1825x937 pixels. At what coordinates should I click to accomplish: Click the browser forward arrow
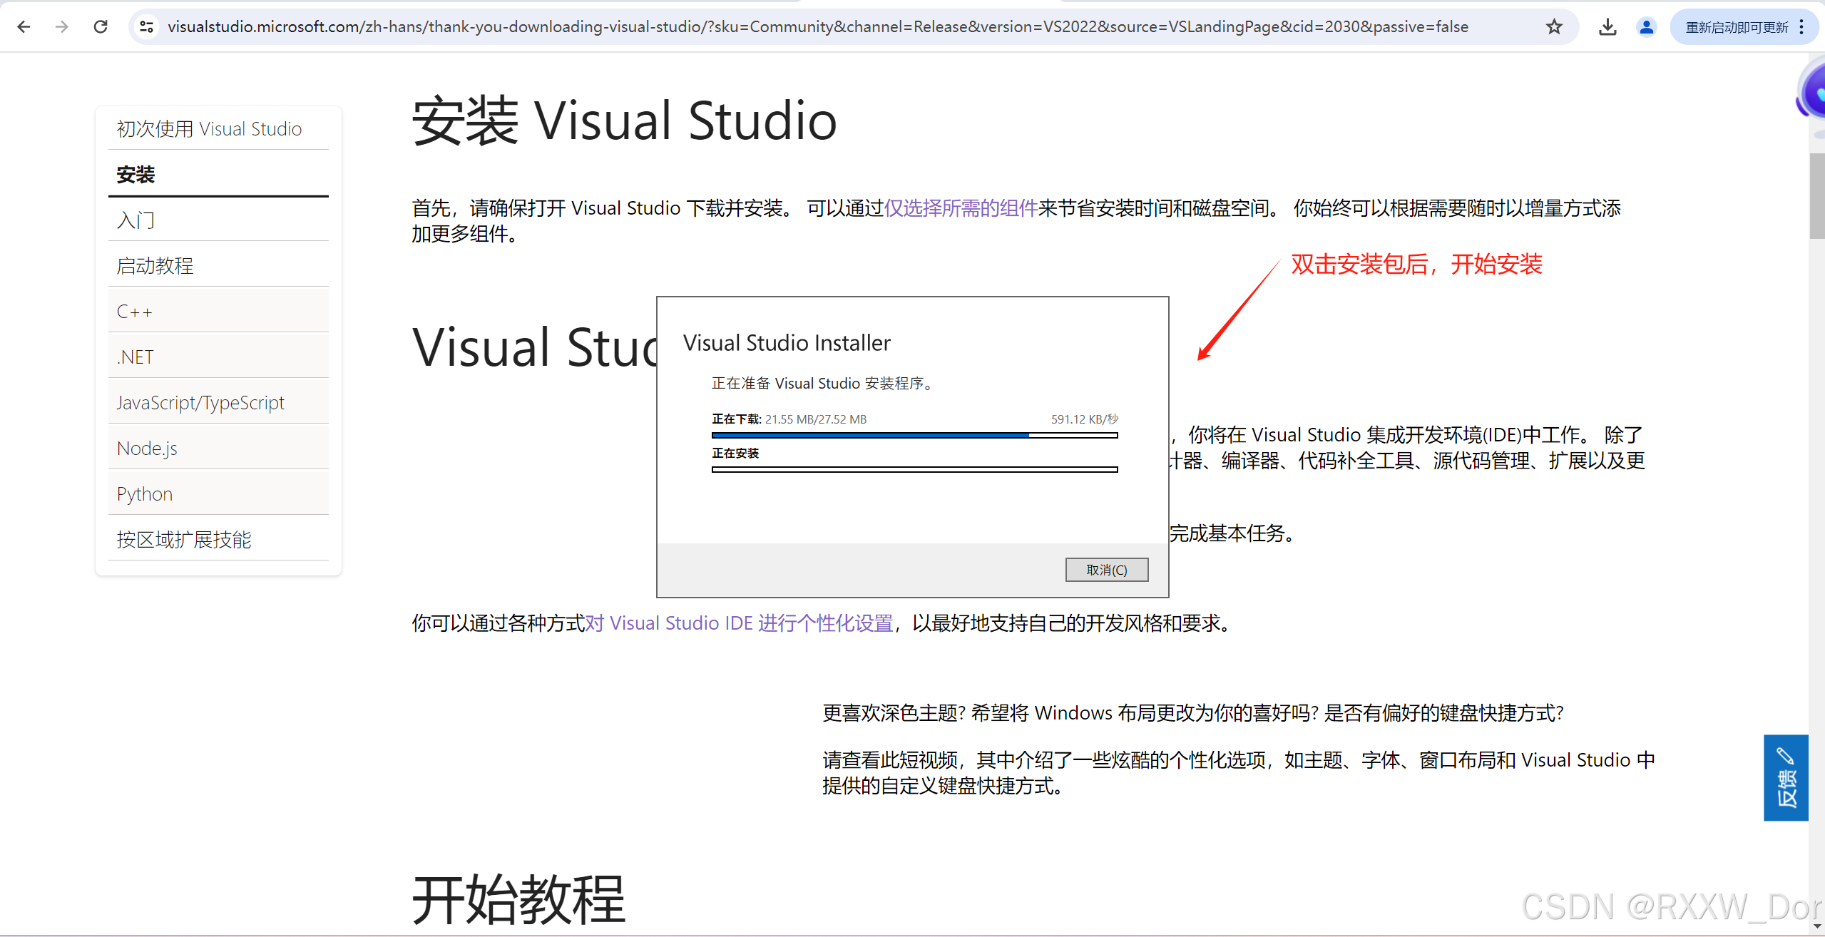click(x=62, y=27)
